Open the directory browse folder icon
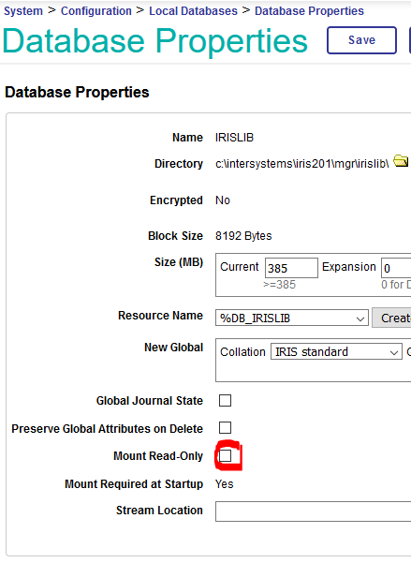The image size is (411, 563). [401, 161]
